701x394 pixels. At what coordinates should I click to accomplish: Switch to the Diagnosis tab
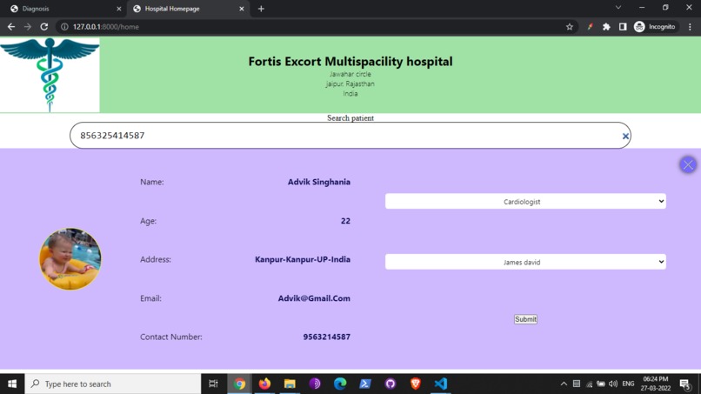tap(63, 9)
